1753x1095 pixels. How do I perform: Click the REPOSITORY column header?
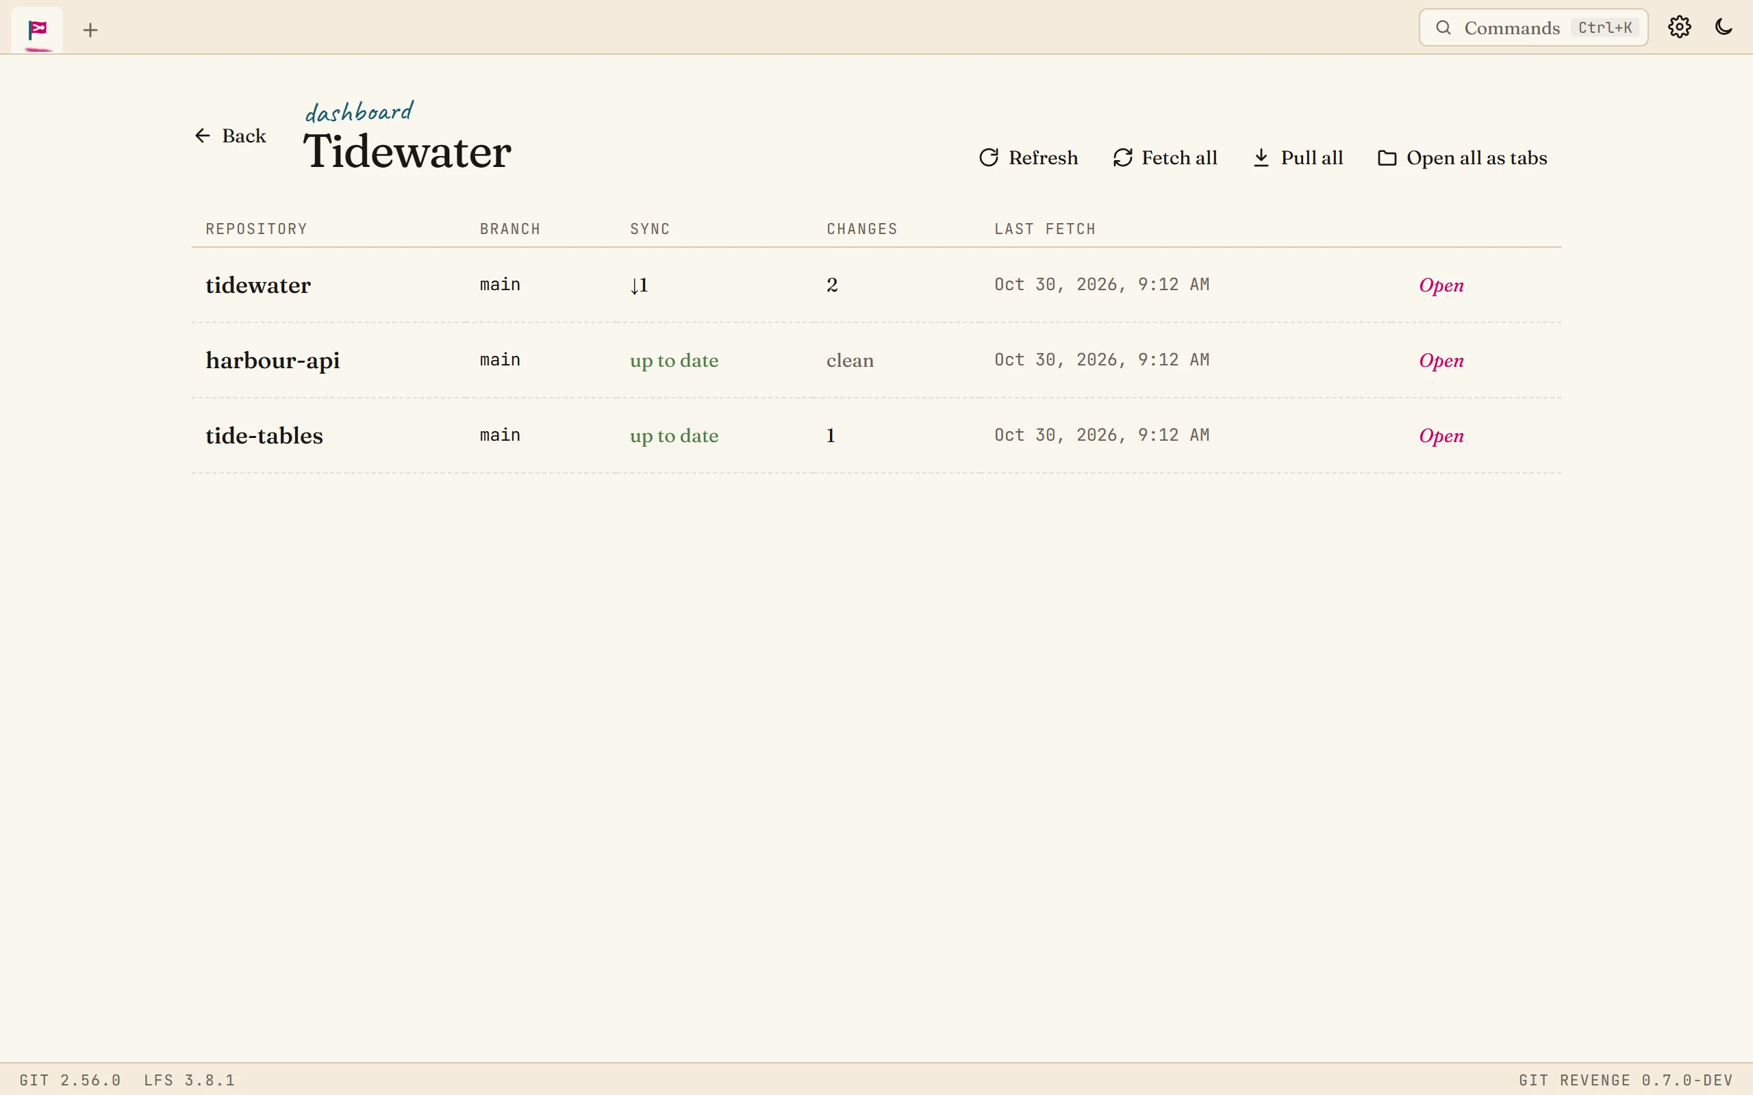click(256, 229)
